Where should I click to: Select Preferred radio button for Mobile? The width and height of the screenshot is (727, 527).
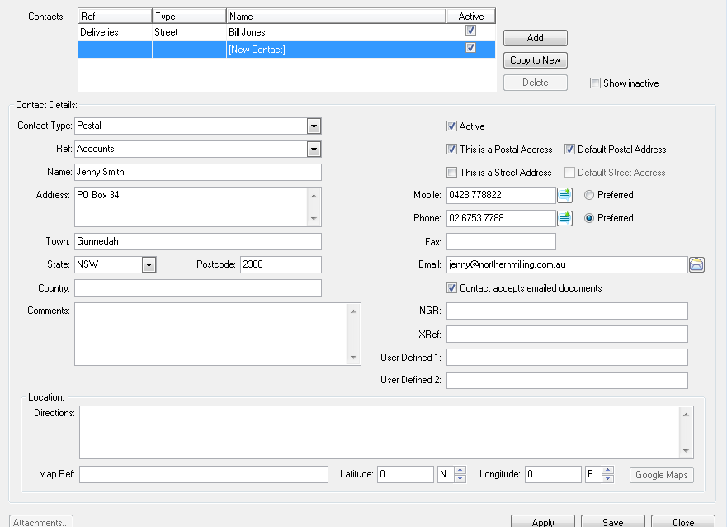click(589, 195)
